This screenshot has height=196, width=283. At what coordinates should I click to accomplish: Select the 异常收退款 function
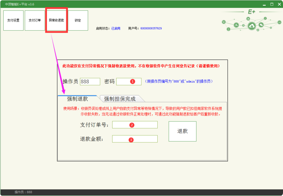[56, 20]
